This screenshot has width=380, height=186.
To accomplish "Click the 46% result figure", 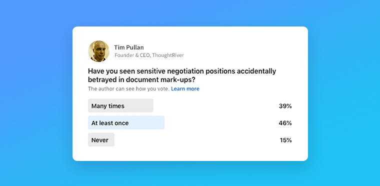I will 285,123.
